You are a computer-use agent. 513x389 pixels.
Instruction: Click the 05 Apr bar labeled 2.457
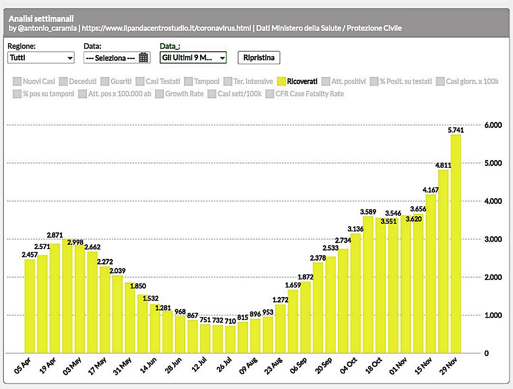[29, 306]
